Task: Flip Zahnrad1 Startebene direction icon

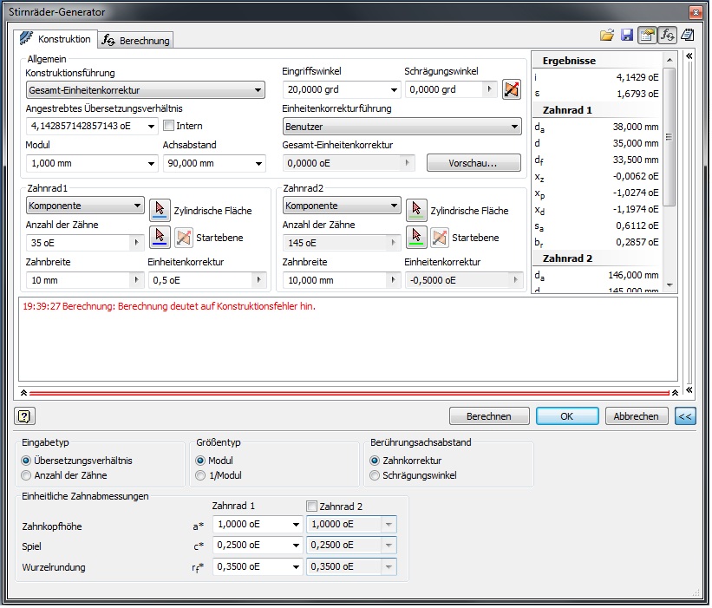Action: 184,238
